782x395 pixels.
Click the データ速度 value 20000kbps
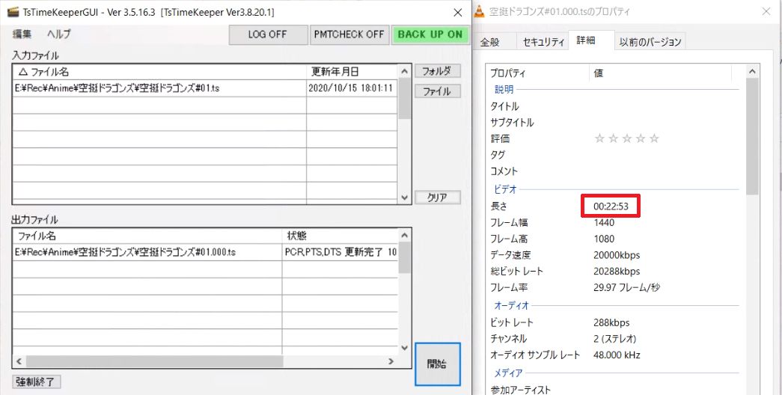point(617,255)
